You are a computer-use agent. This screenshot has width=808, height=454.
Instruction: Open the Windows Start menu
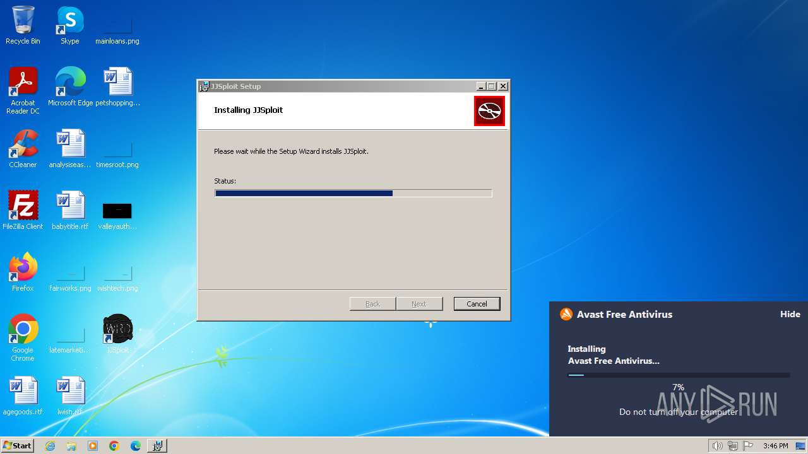click(x=18, y=446)
